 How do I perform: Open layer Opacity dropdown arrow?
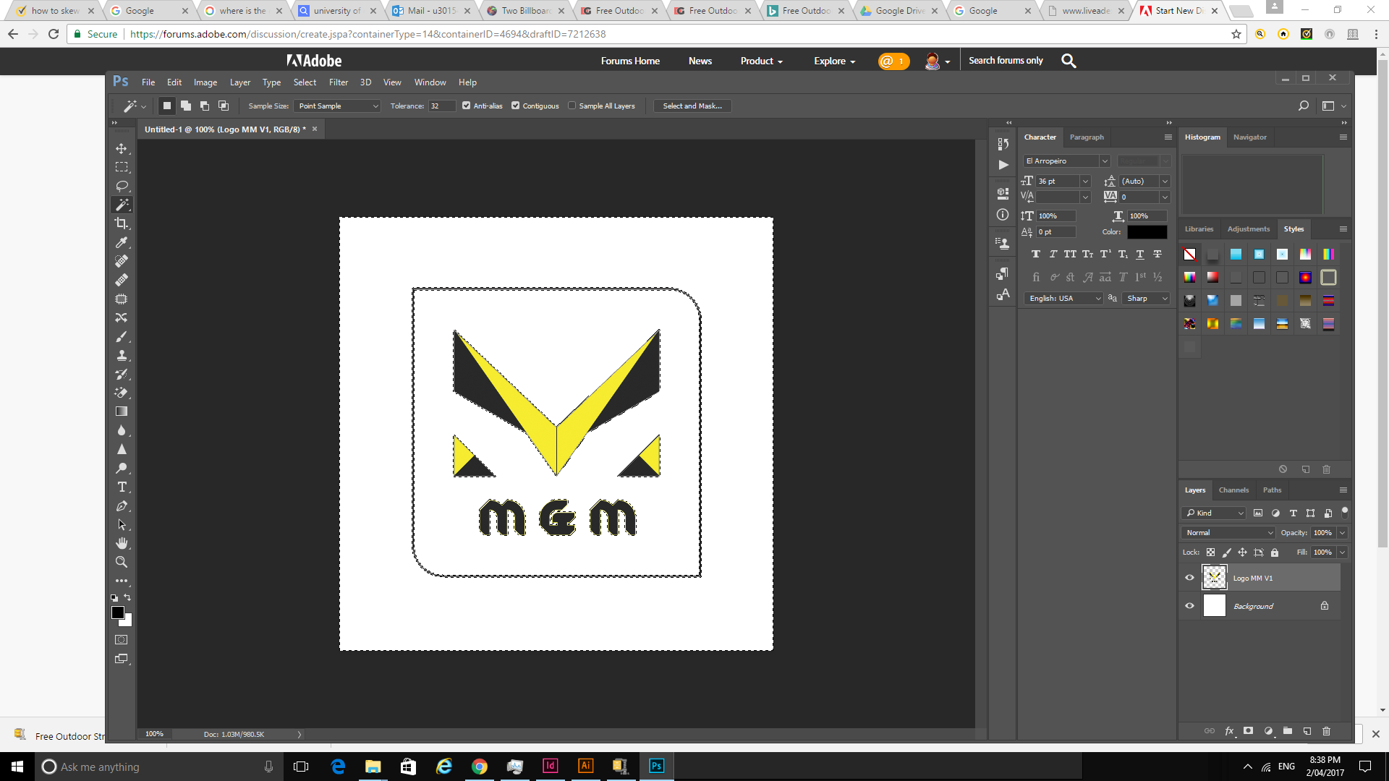click(1343, 533)
